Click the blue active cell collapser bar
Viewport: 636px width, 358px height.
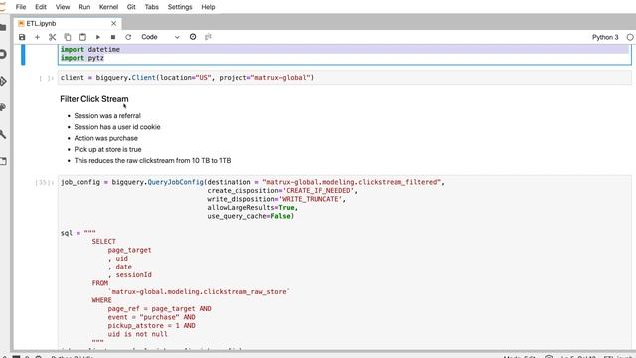pyautogui.click(x=23, y=55)
